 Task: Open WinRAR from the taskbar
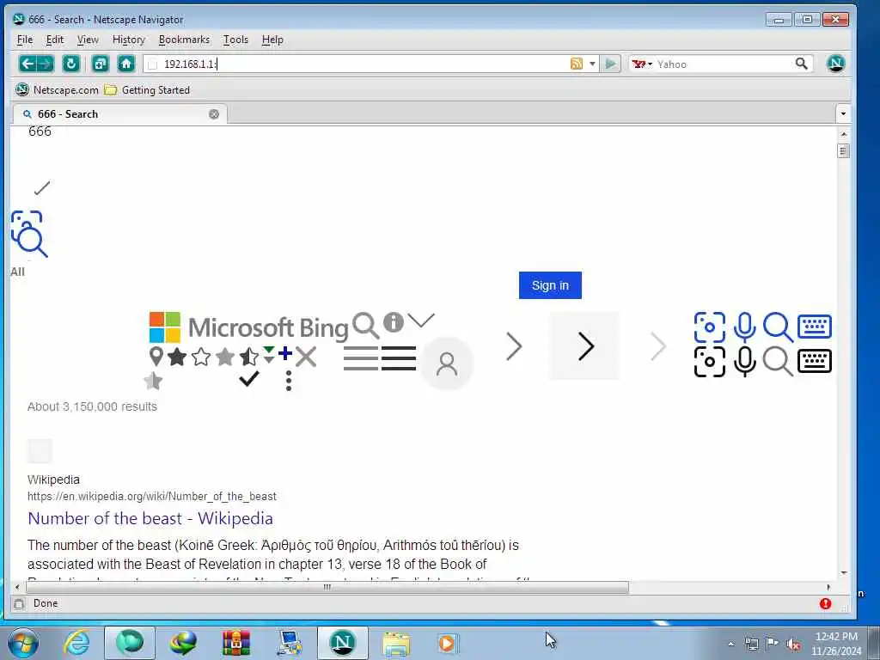tap(235, 643)
